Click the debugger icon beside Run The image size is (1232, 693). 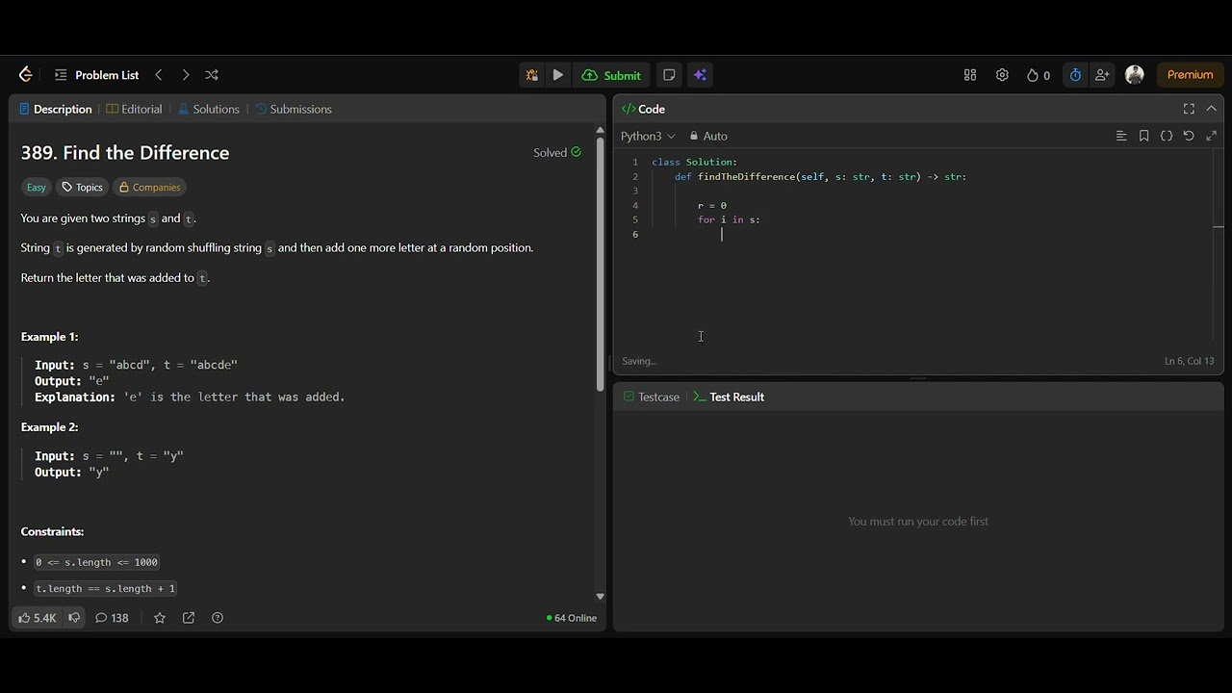tap(531, 75)
